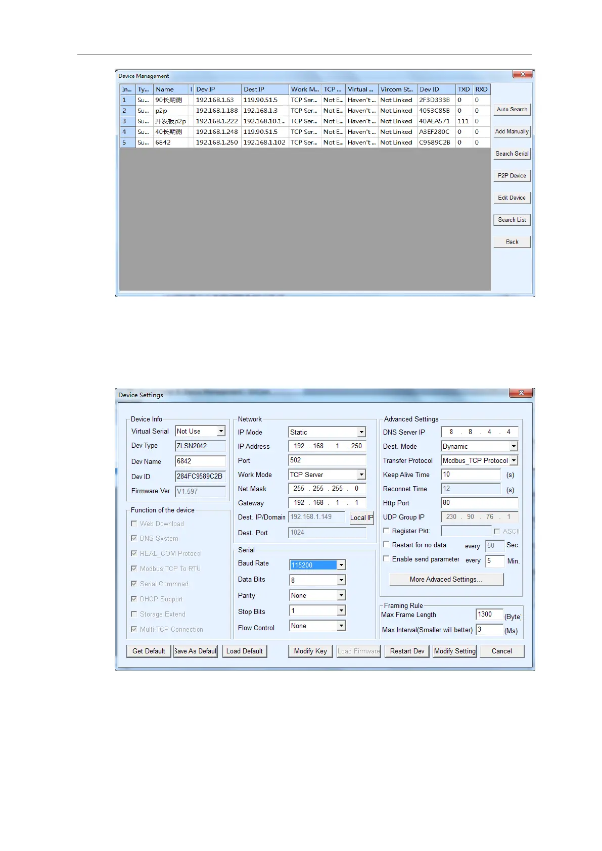This screenshot has height=851, width=602.
Task: Close the Device Management window
Action: point(523,74)
